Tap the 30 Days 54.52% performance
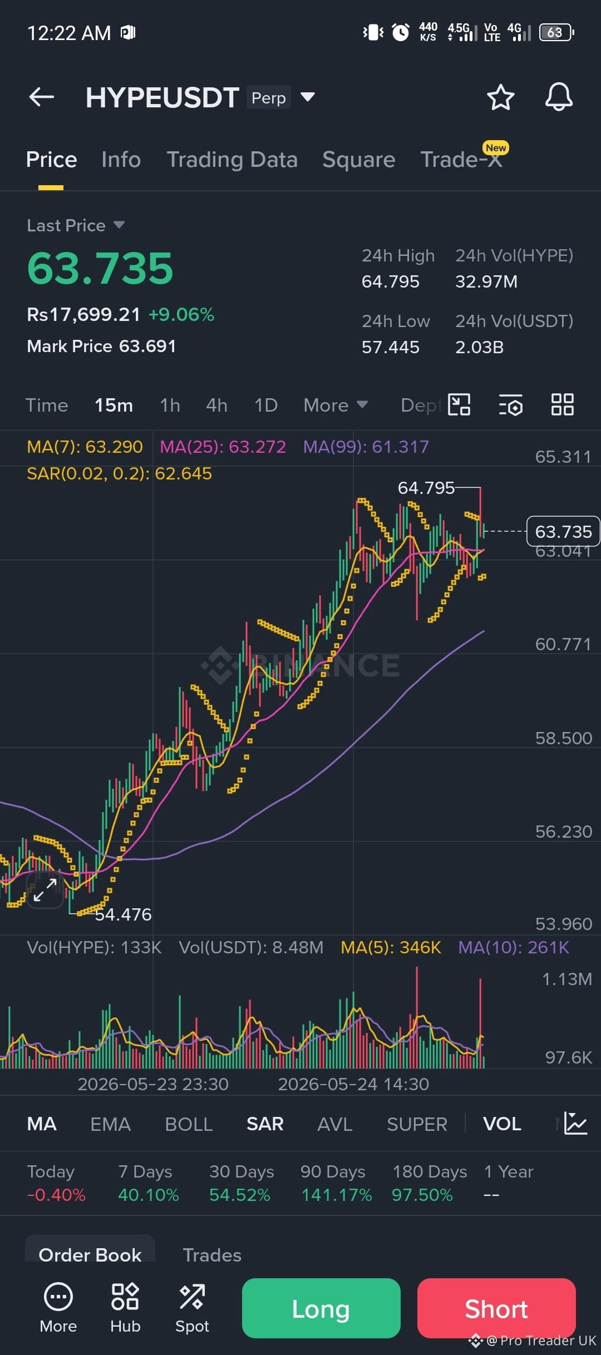Screen dimensions: 601x1355 pyautogui.click(x=242, y=1183)
